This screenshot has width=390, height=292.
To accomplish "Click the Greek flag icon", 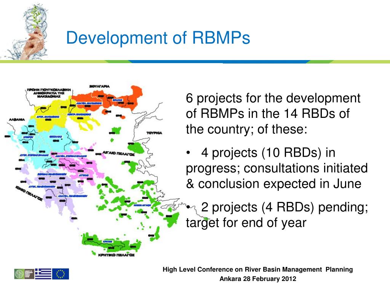I will (x=43, y=274).
